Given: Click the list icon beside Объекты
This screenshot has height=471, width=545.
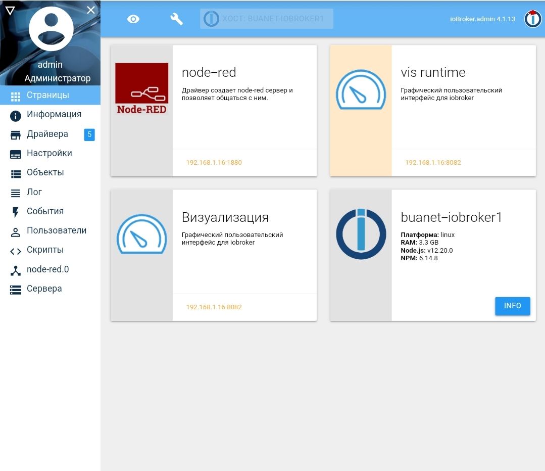Looking at the screenshot, I should point(16,174).
